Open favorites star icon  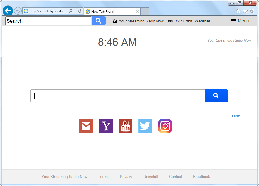click(x=245, y=11)
